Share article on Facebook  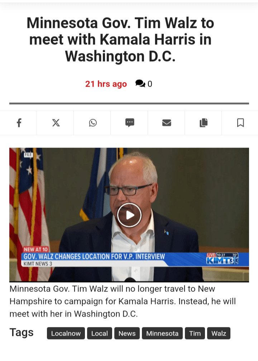tap(19, 123)
